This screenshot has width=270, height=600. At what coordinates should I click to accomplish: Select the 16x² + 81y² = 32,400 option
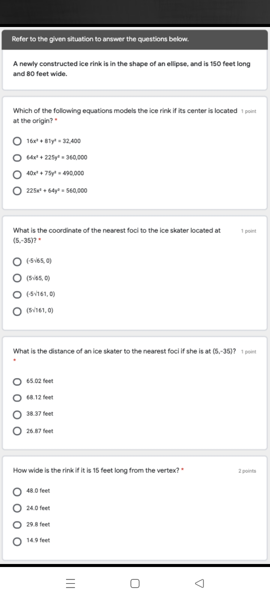coord(17,141)
